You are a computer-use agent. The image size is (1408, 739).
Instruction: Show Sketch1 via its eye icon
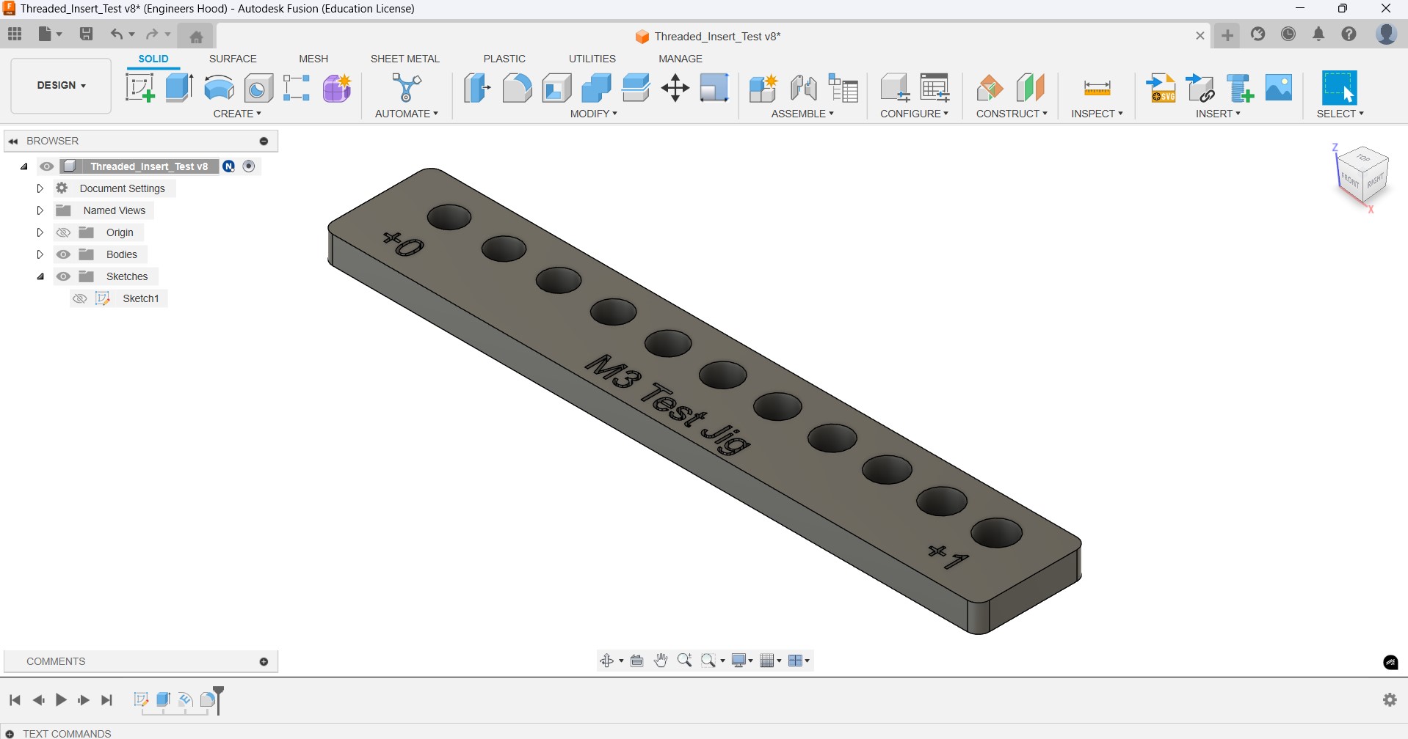tap(80, 298)
